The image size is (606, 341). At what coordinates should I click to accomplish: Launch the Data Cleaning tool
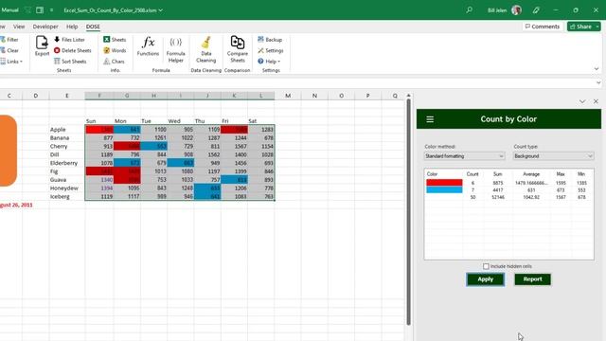(x=206, y=49)
